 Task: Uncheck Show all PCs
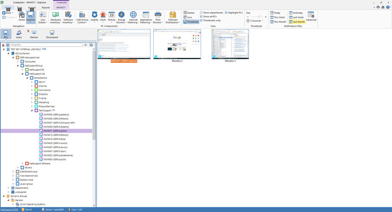[x=201, y=16]
